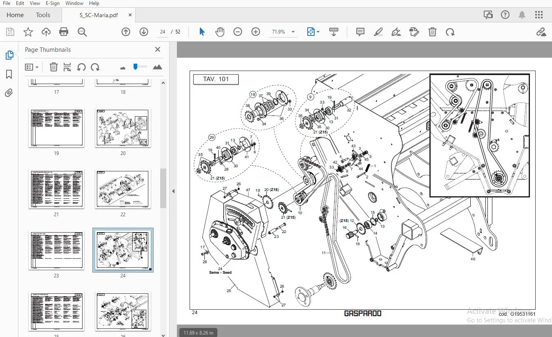Open the zoom level dropdown arrow
This screenshot has width=552, height=337.
(293, 32)
